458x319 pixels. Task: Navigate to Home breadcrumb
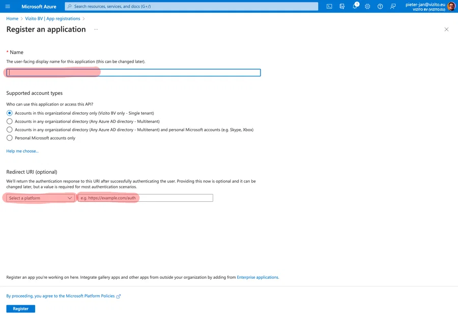click(x=12, y=18)
